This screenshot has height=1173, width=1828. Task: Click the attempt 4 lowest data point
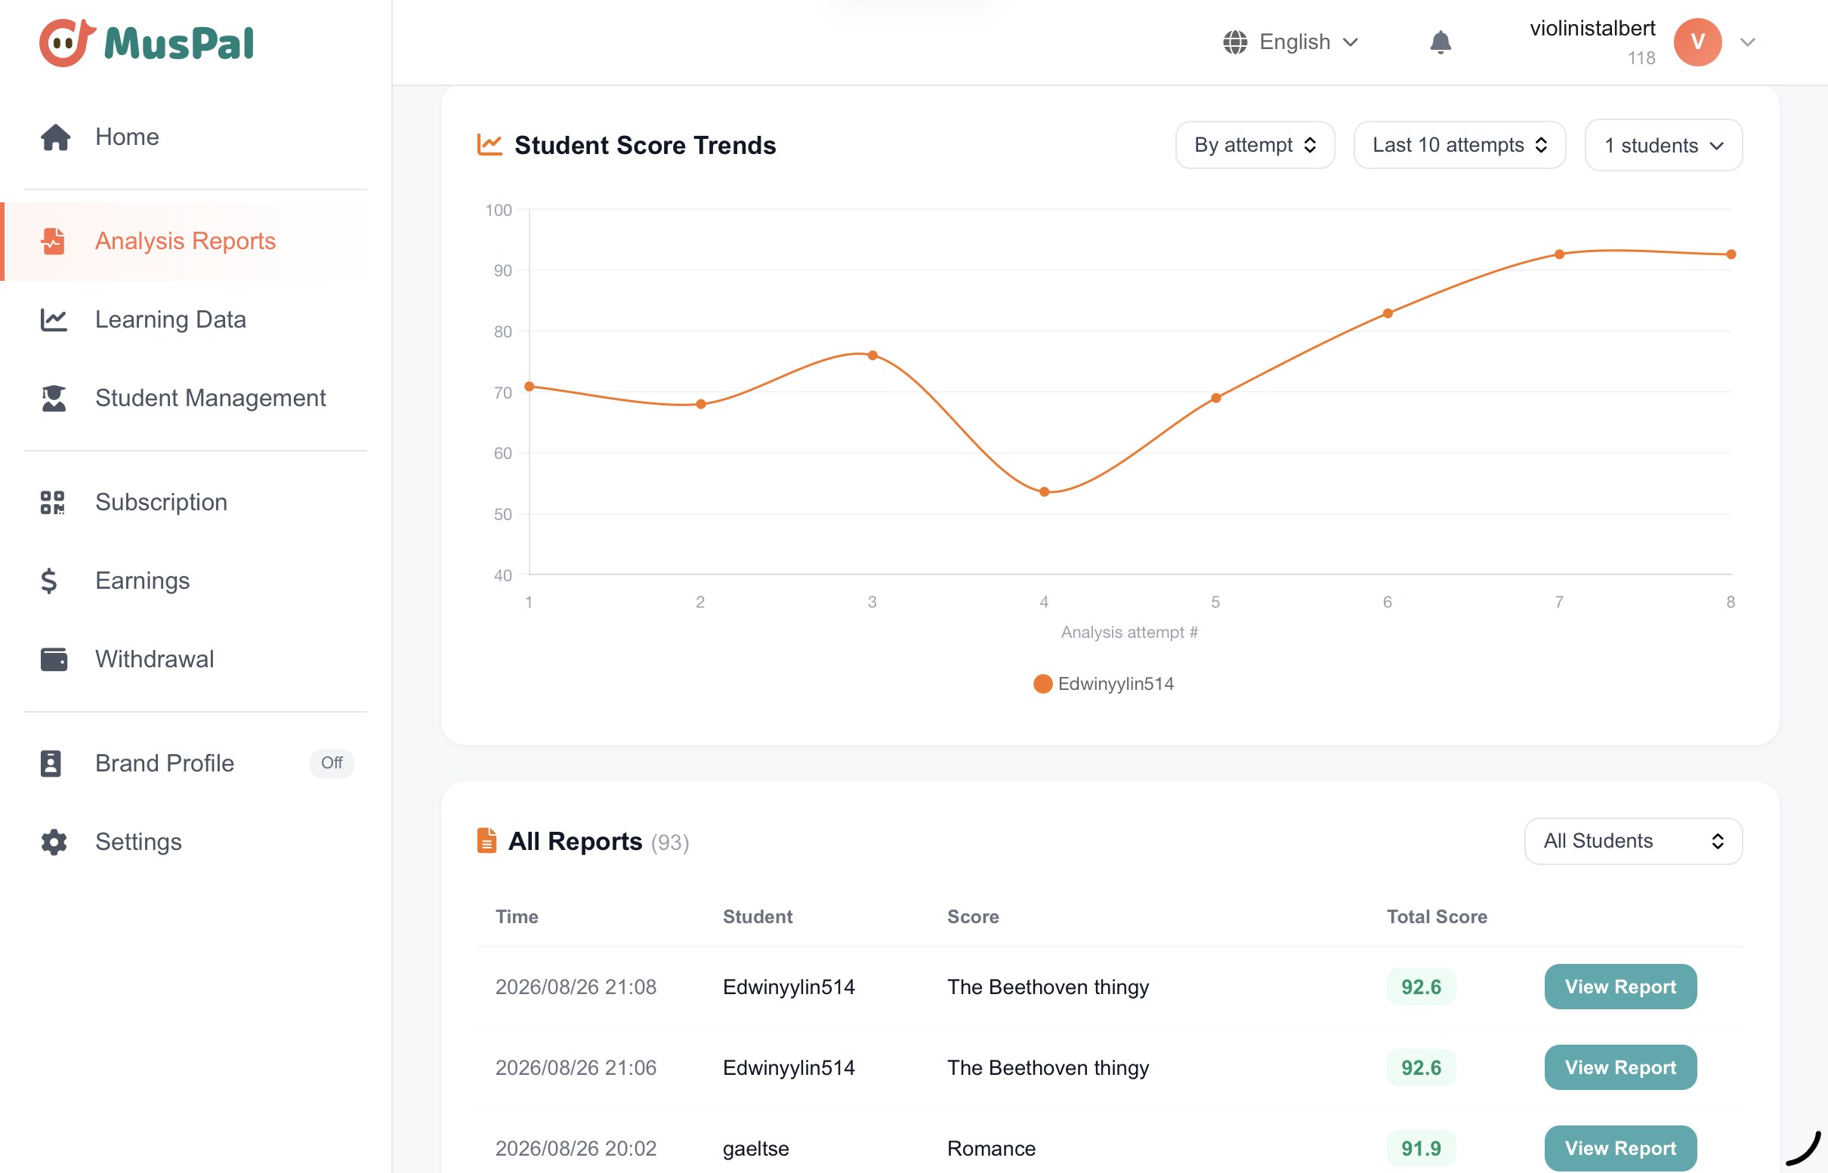(1044, 492)
